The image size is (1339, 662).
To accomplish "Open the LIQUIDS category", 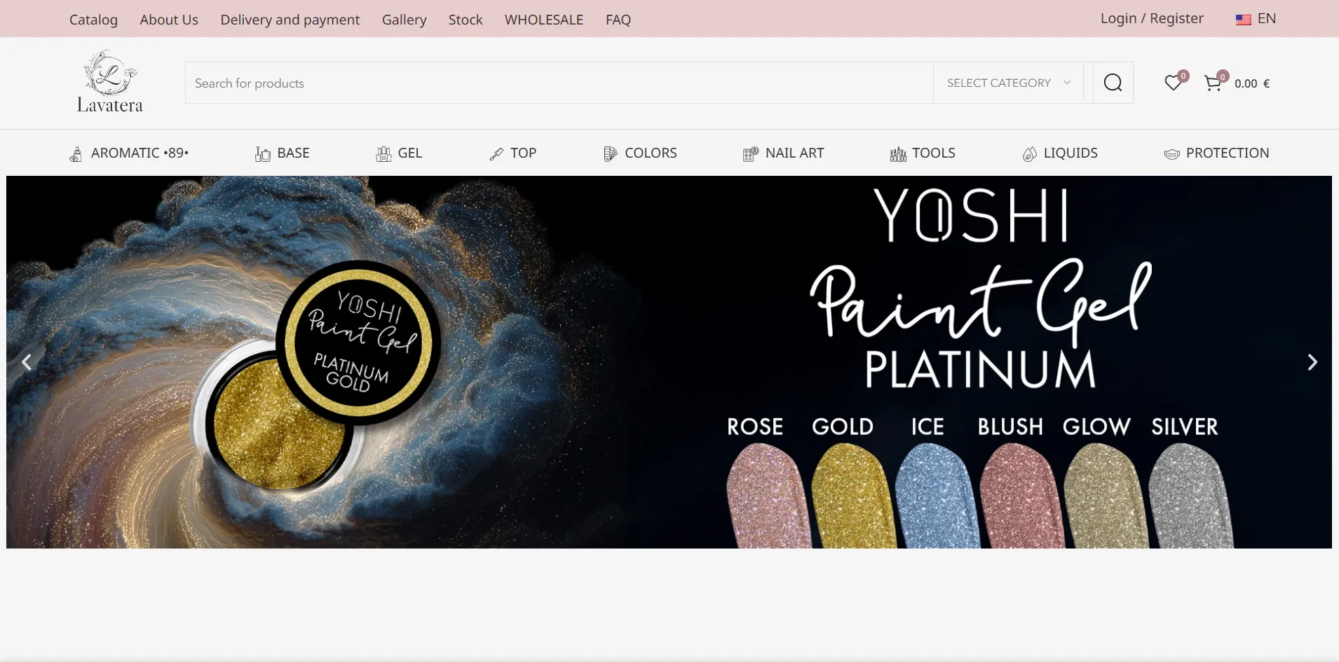I will point(1070,153).
